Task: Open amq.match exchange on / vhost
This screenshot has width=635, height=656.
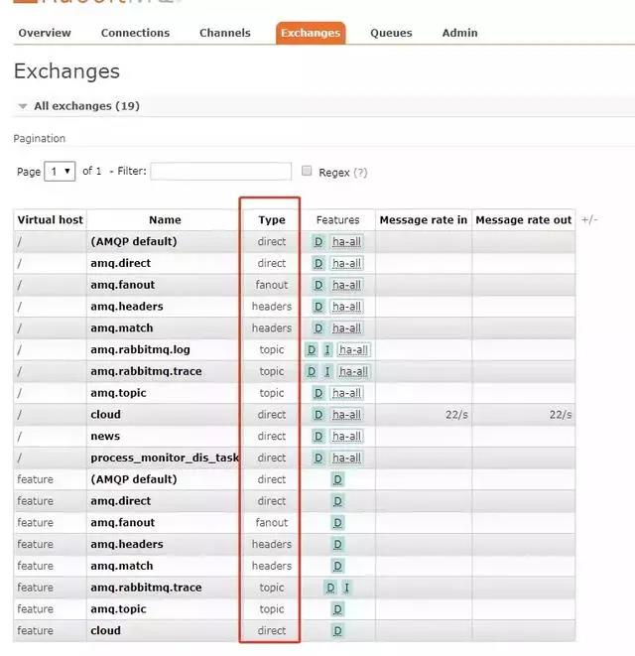Action: click(x=122, y=328)
